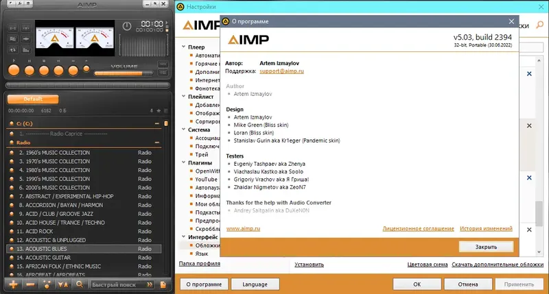Toggle the repeat arrows icon button
This screenshot has height=294, width=549.
coord(12,50)
